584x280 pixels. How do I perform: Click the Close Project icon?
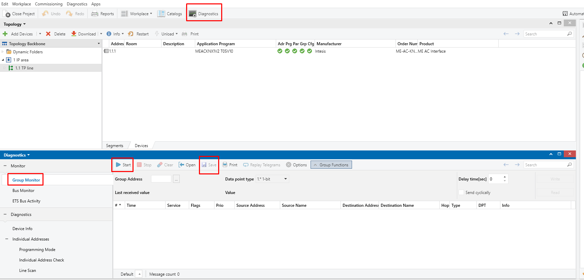click(6, 14)
